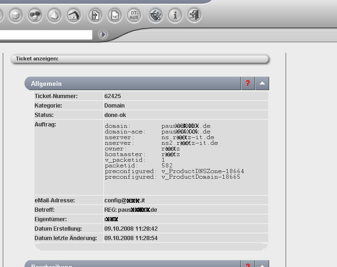
Task: Open help for the Allgemein section
Action: click(248, 83)
